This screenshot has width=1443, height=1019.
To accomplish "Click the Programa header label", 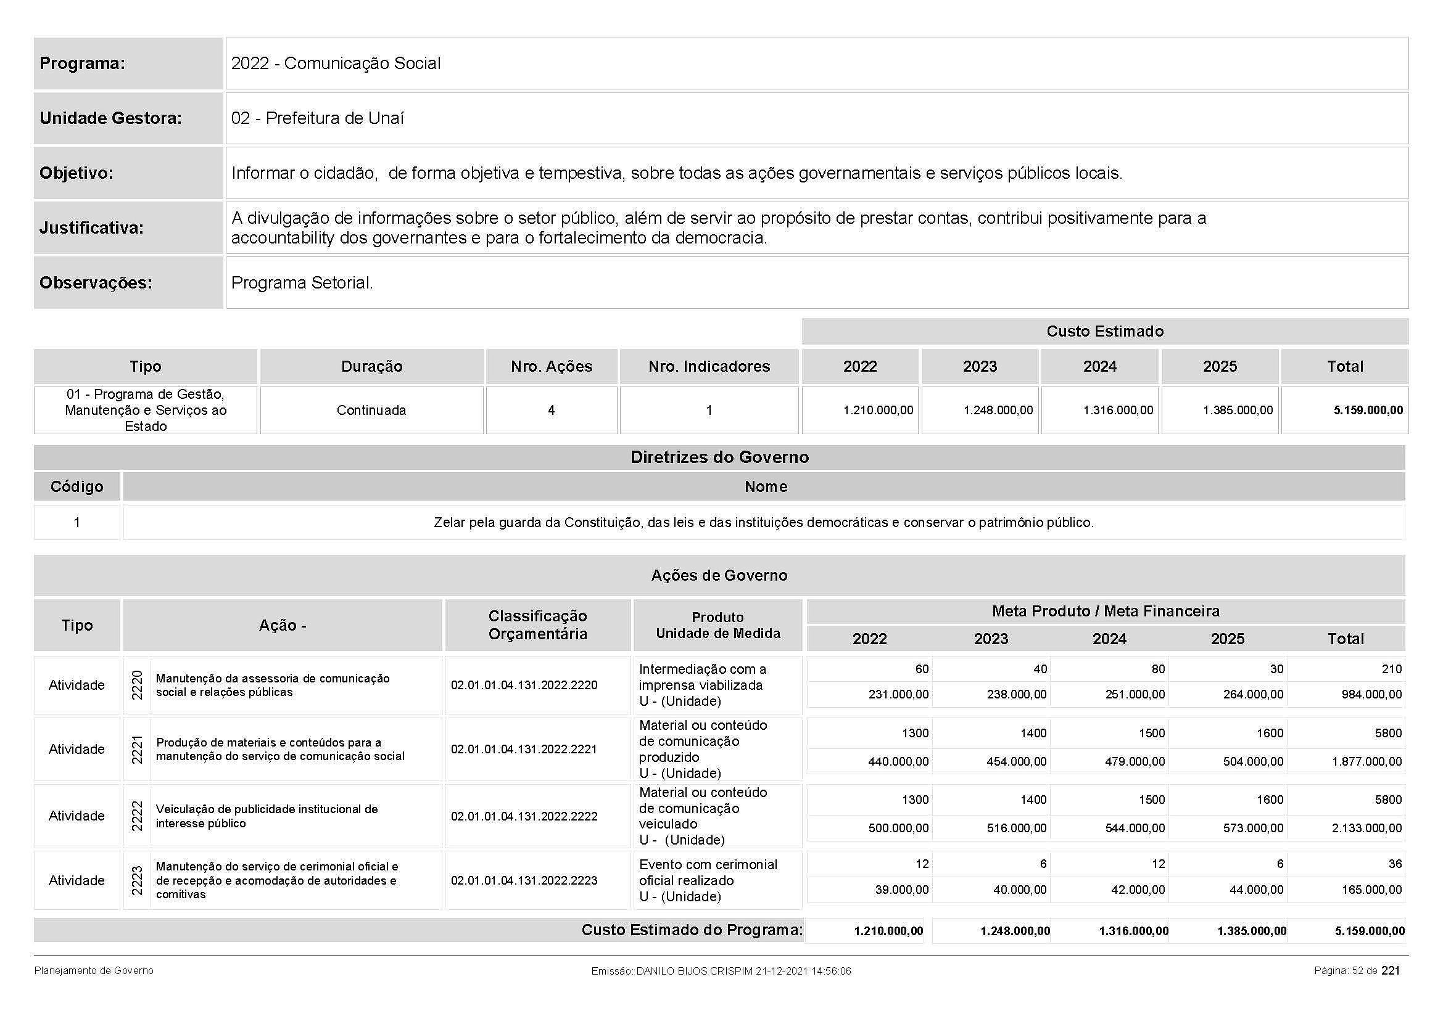I will coord(82,63).
